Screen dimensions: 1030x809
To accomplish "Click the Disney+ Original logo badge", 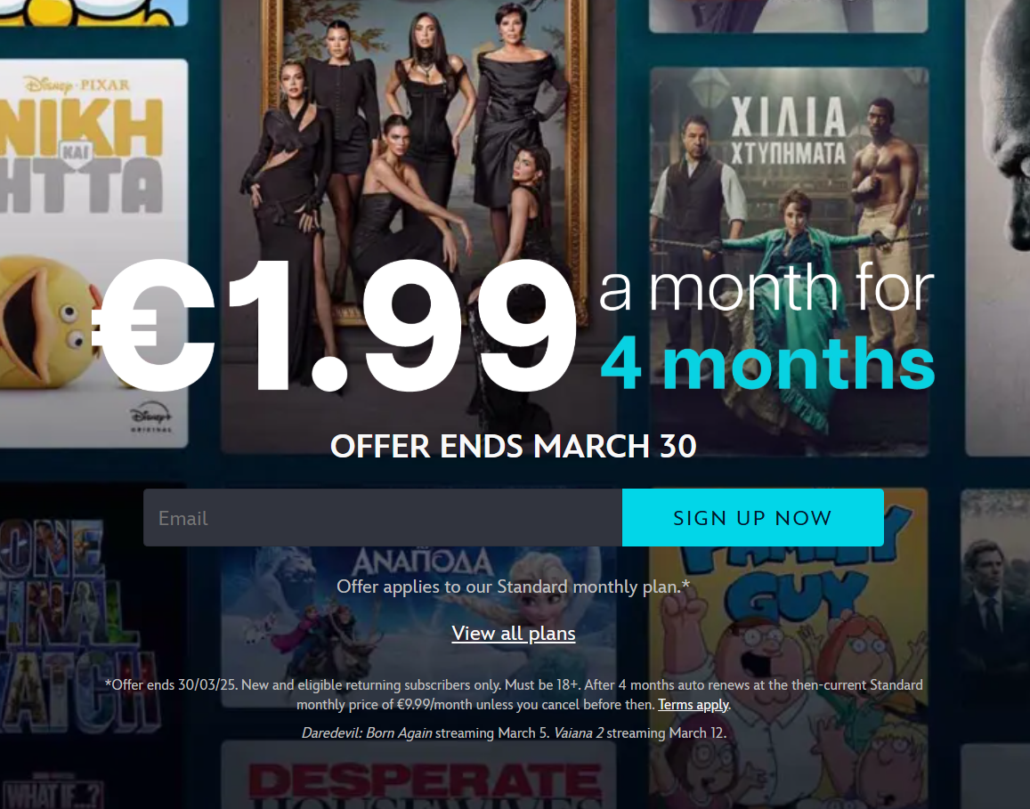I will (151, 417).
